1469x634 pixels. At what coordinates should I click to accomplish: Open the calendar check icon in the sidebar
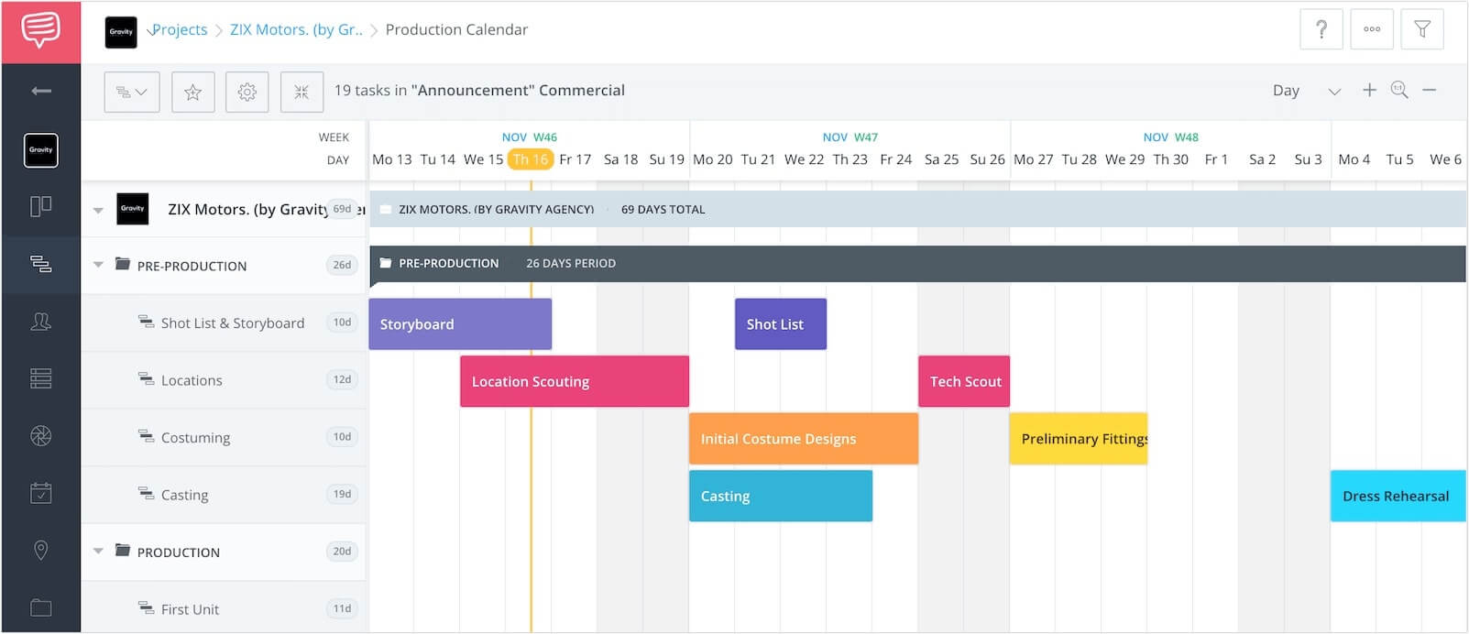pyautogui.click(x=41, y=493)
